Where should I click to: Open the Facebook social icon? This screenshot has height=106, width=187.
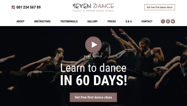[x=163, y=21]
